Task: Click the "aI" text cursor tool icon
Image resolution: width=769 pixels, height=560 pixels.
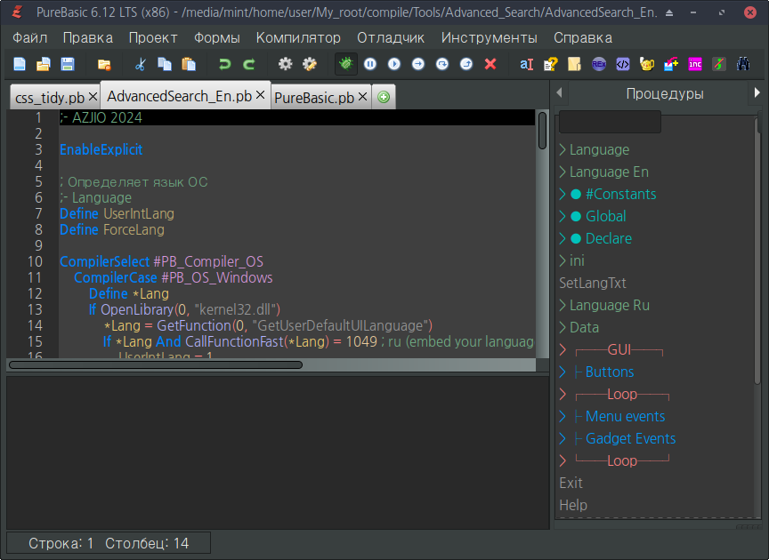Action: pyautogui.click(x=526, y=64)
